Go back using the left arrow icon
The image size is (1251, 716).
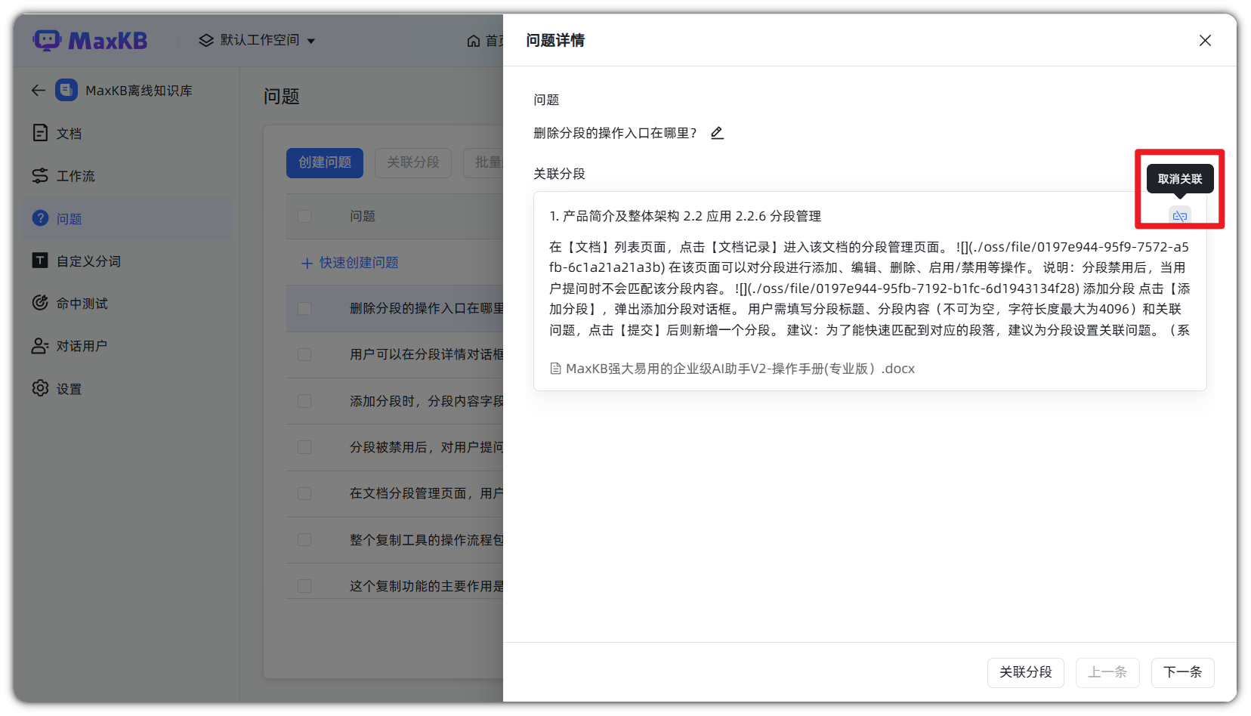[39, 91]
